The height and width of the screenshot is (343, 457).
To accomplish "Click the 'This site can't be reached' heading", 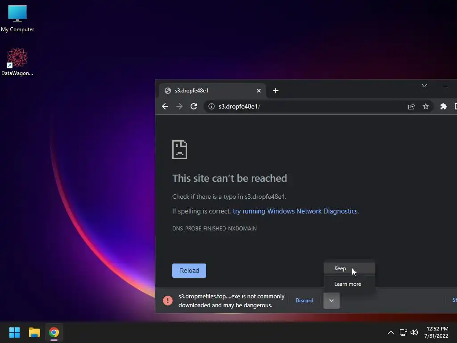I will [229, 178].
